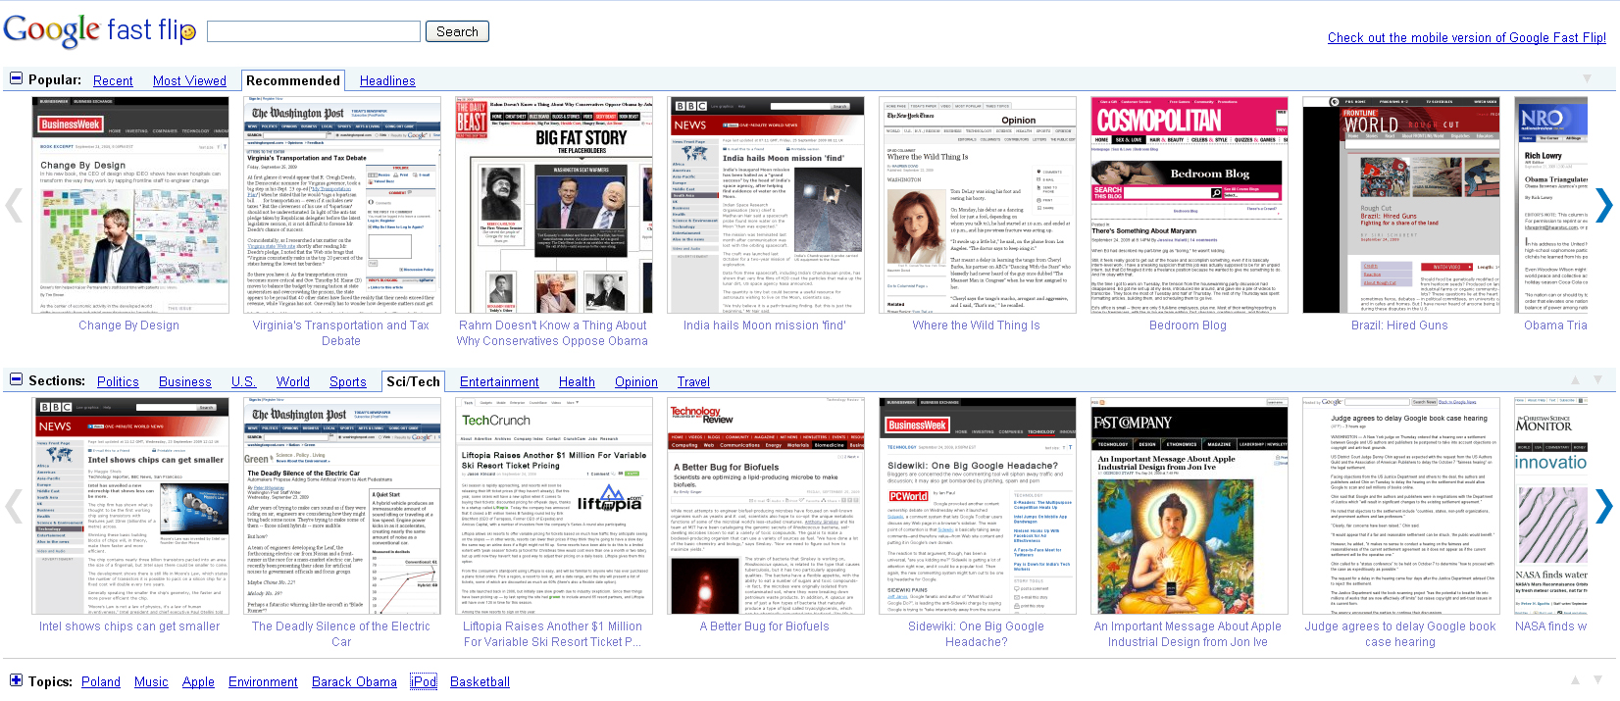Screen dimensions: 1620x701
Task: Open TechCrunch Liftopia article thumbnail
Action: point(554,506)
